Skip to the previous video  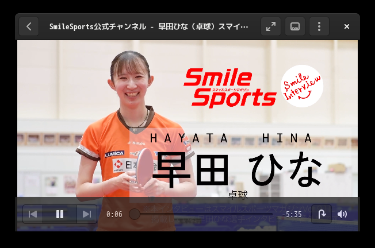coord(33,214)
